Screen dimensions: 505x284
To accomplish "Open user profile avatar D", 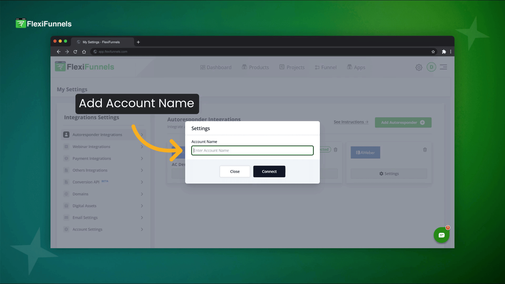I will tap(431, 67).
